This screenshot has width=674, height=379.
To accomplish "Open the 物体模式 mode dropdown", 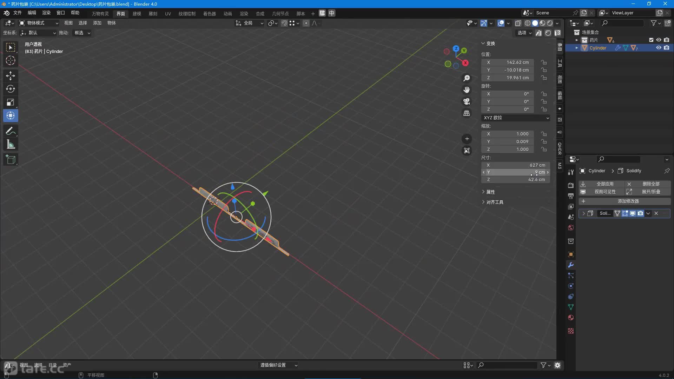I will [x=39, y=23].
